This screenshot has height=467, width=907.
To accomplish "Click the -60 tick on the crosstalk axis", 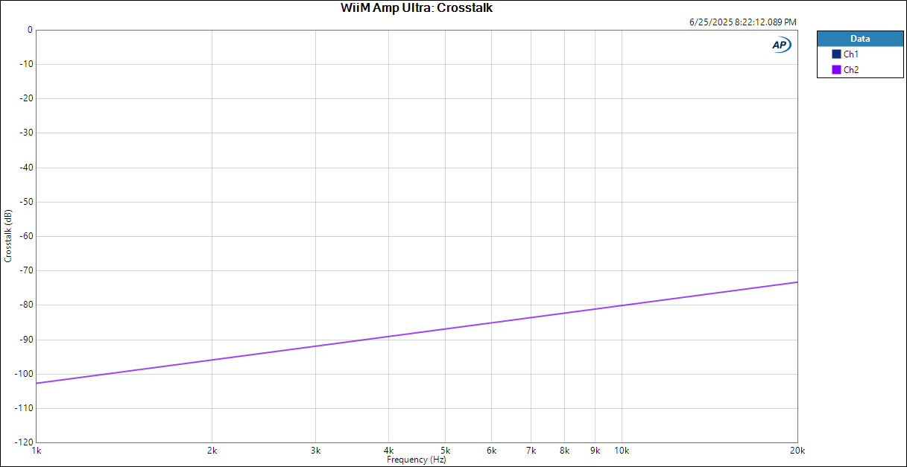I will click(x=26, y=236).
